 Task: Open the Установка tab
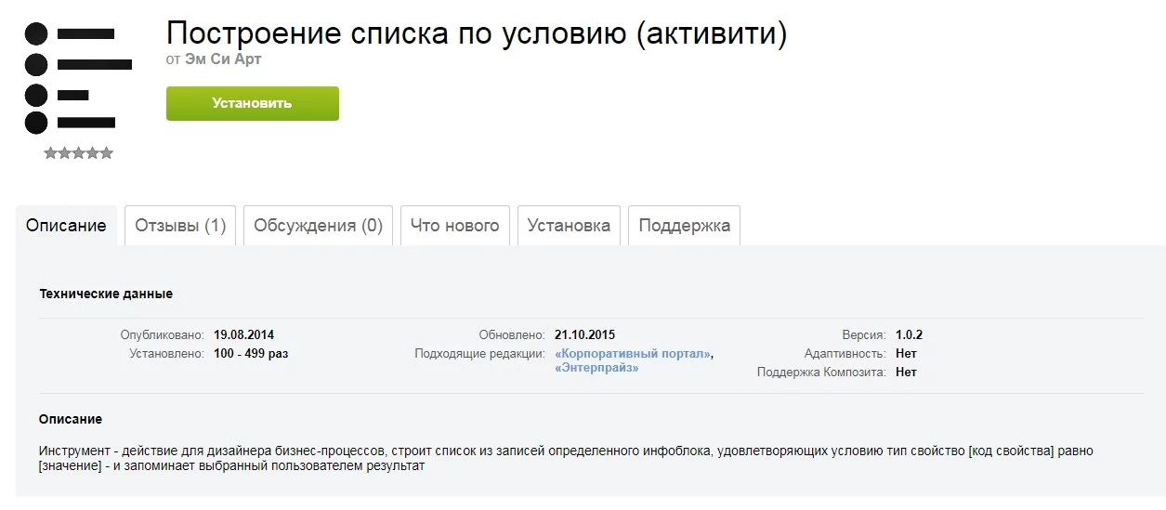(569, 226)
